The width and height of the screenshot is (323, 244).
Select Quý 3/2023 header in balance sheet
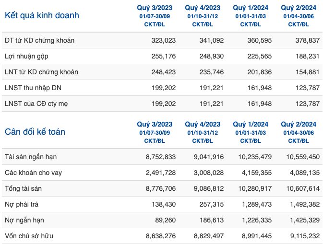pyautogui.click(x=155, y=124)
